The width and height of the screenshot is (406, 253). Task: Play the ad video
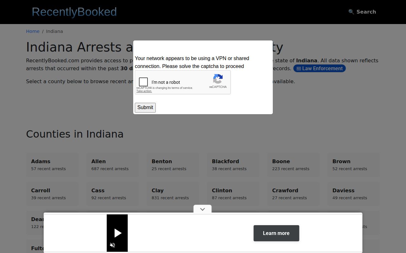pos(118,233)
